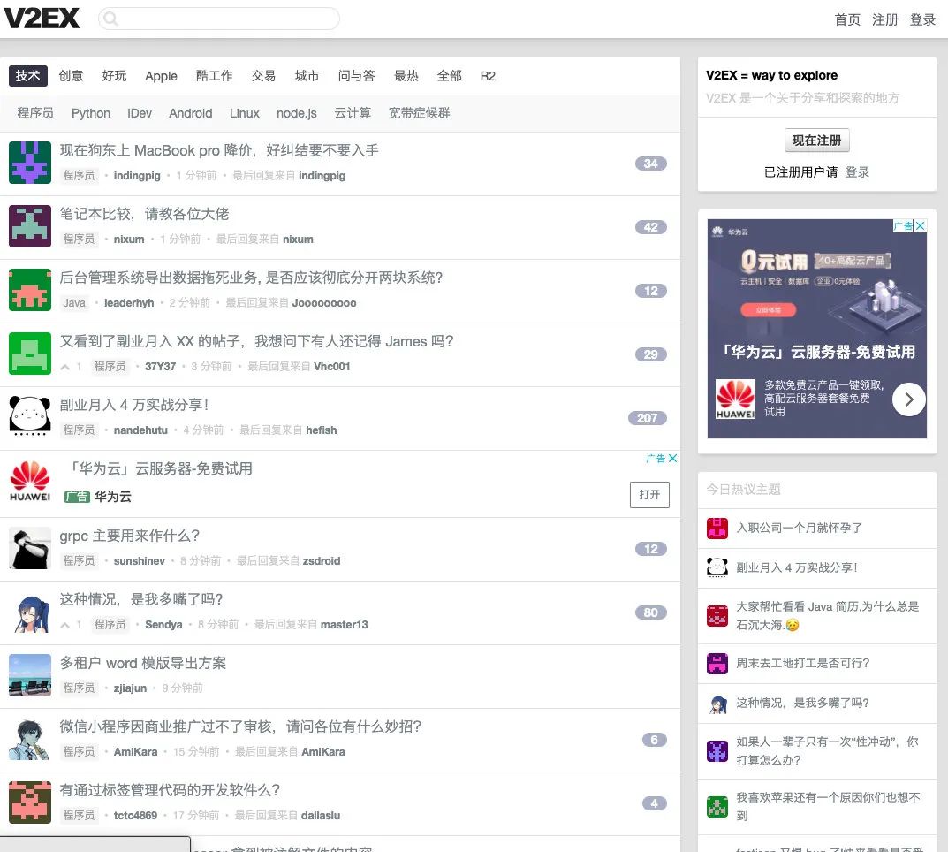The image size is (948, 852).
Task: Open the 城市 tab
Action: [x=307, y=76]
